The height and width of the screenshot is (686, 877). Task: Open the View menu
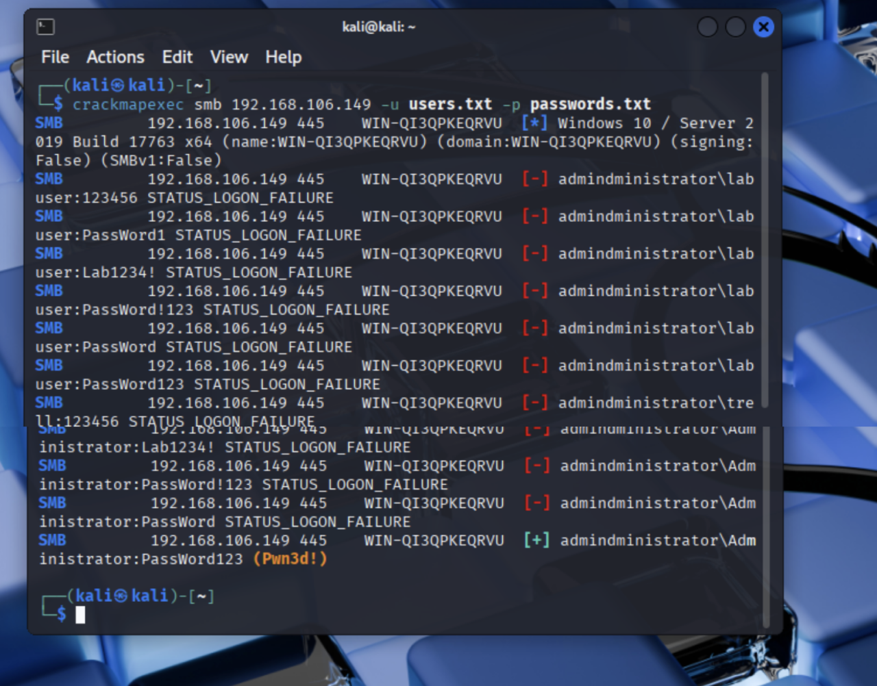(x=229, y=57)
